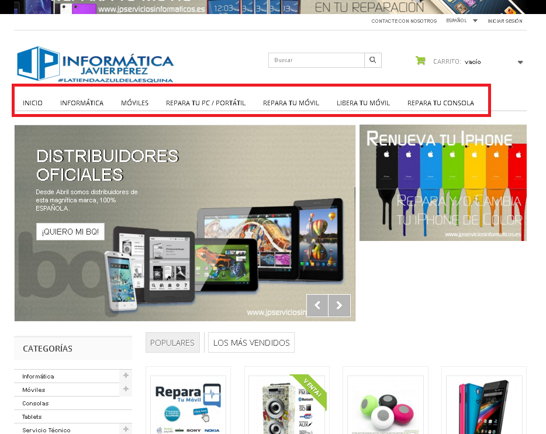546x434 pixels.
Task: Open the Servicio Técnico category
Action: coord(46,430)
